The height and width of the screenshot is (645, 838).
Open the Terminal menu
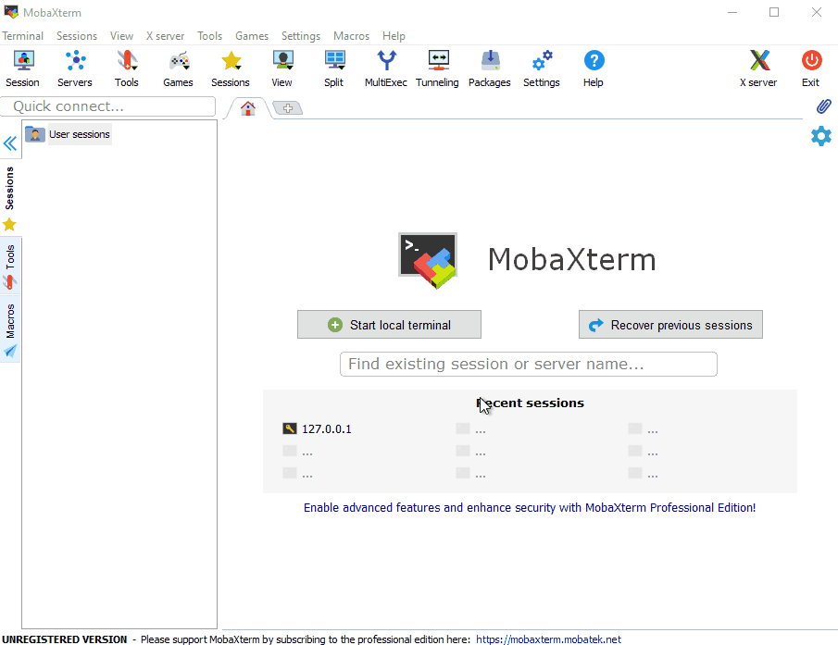tap(22, 35)
